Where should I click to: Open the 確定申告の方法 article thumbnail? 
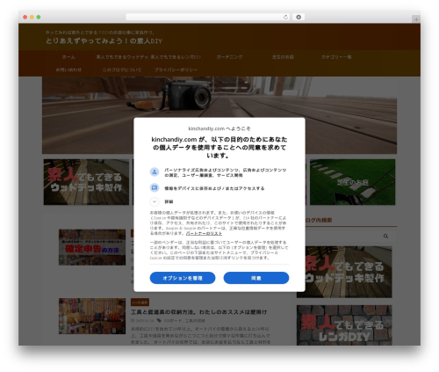pos(92,247)
